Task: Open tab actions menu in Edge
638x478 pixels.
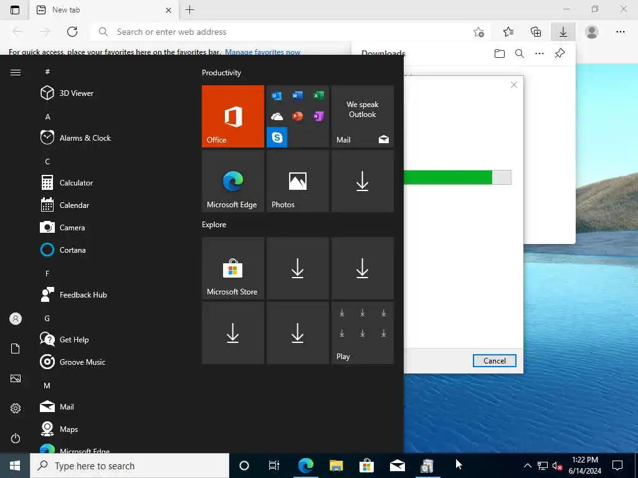Action: pos(15,10)
